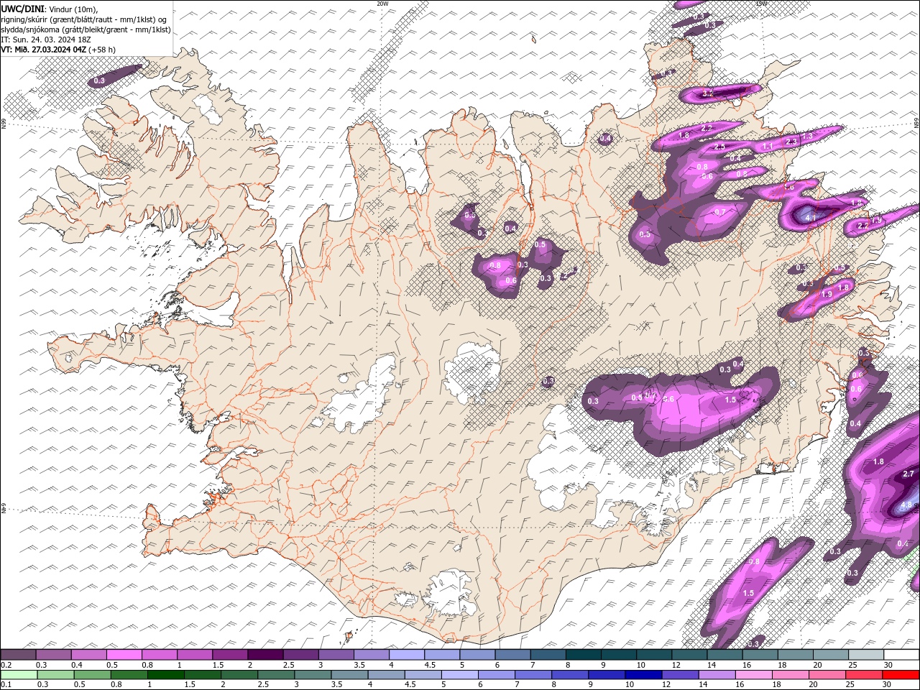This screenshot has width=920, height=690.
Task: Click the lower legend swatch starting at 25
Action: tap(865, 675)
